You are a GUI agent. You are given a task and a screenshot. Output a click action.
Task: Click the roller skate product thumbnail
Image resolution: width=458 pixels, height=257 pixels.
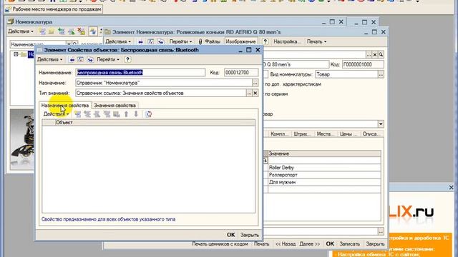(x=22, y=139)
